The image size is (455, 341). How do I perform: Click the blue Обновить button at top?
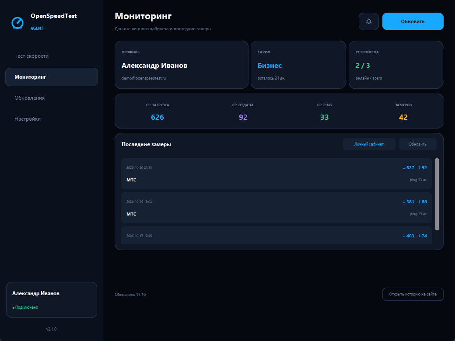[413, 21]
